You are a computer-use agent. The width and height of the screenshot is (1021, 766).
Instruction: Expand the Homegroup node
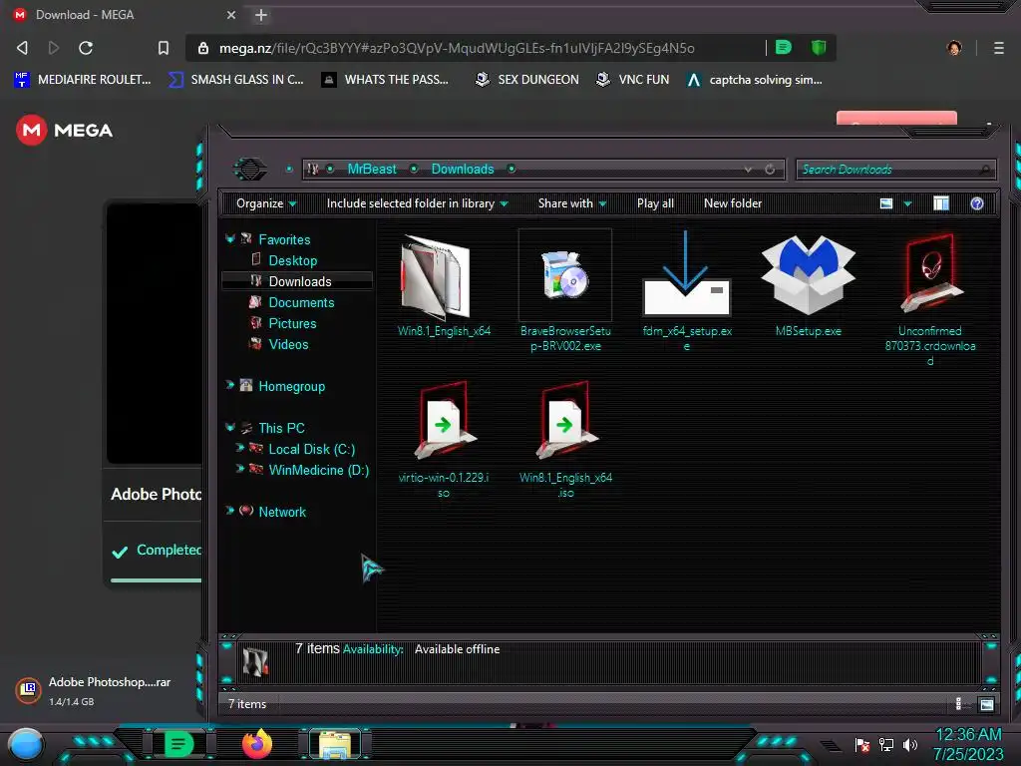[x=229, y=385]
